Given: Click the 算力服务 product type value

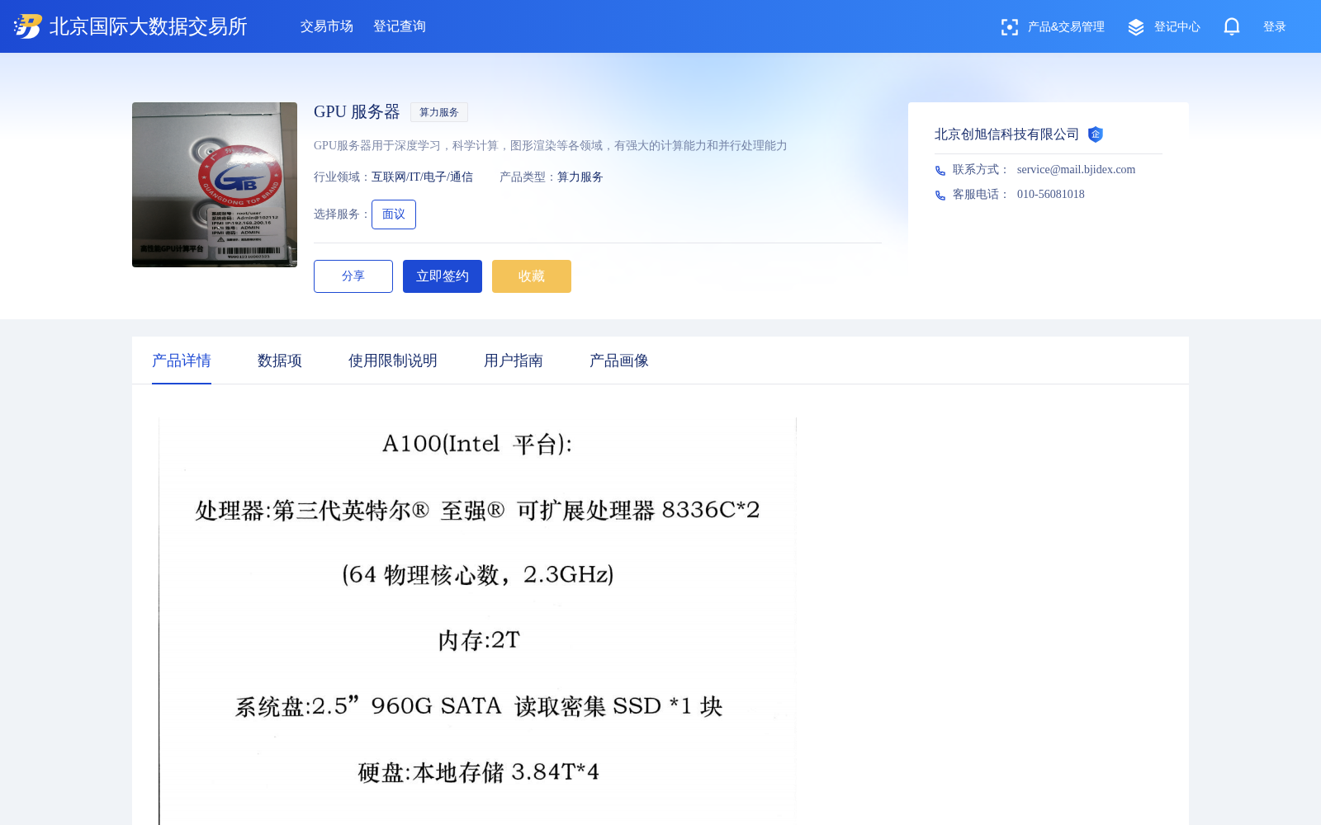Looking at the screenshot, I should click(580, 177).
